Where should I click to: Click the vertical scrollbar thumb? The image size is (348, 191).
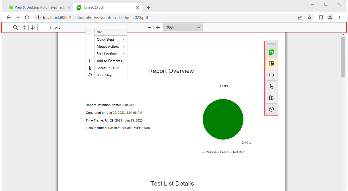[x=343, y=57]
